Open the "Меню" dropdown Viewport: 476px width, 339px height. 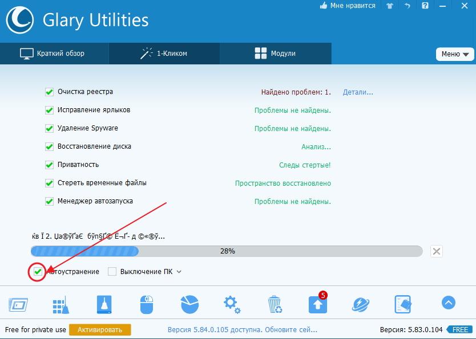[x=455, y=54]
